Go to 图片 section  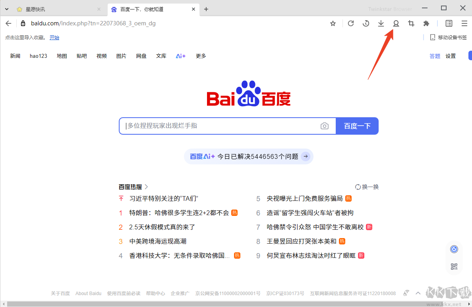pos(121,56)
